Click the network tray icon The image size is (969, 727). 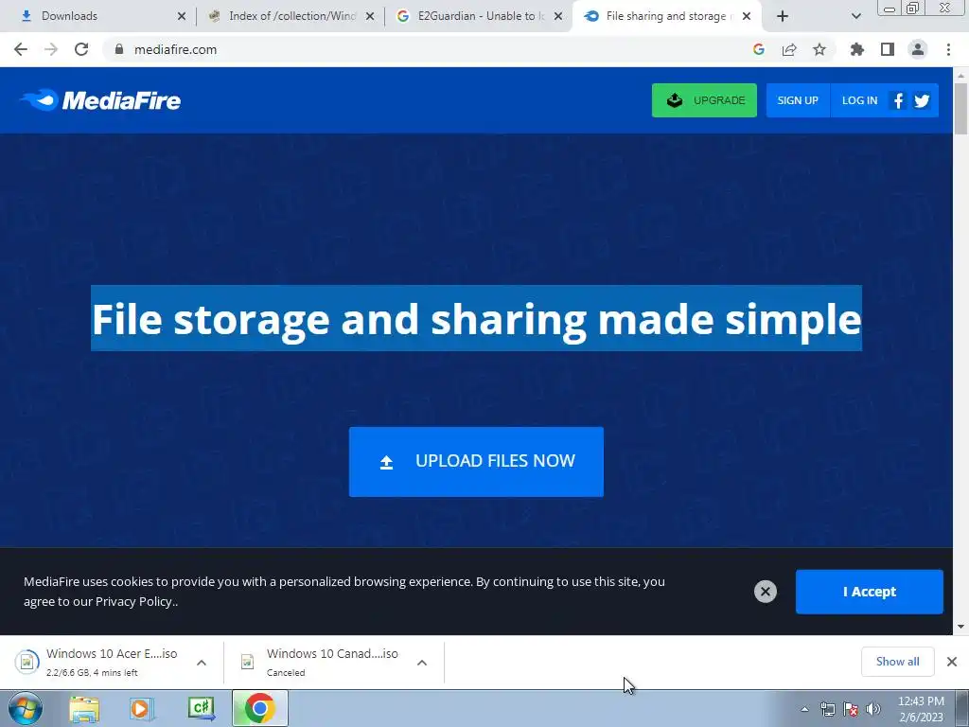tap(827, 709)
